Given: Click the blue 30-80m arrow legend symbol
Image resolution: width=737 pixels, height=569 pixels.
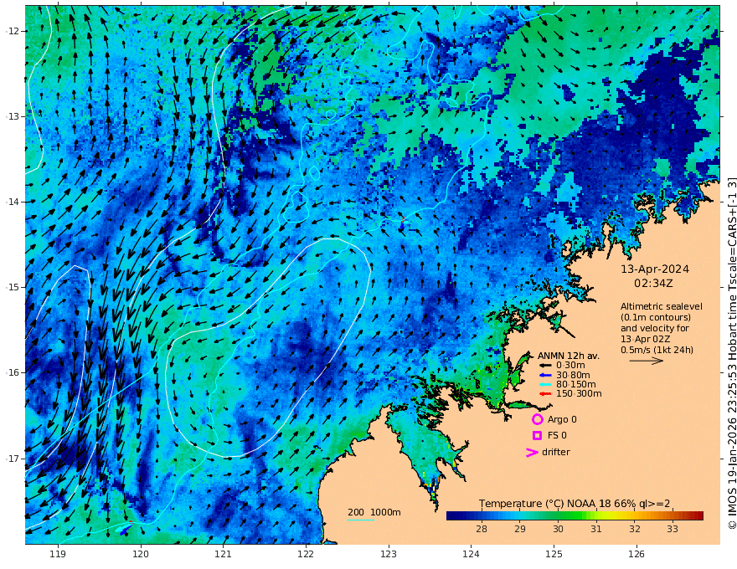Looking at the screenshot, I should pyautogui.click(x=544, y=375).
